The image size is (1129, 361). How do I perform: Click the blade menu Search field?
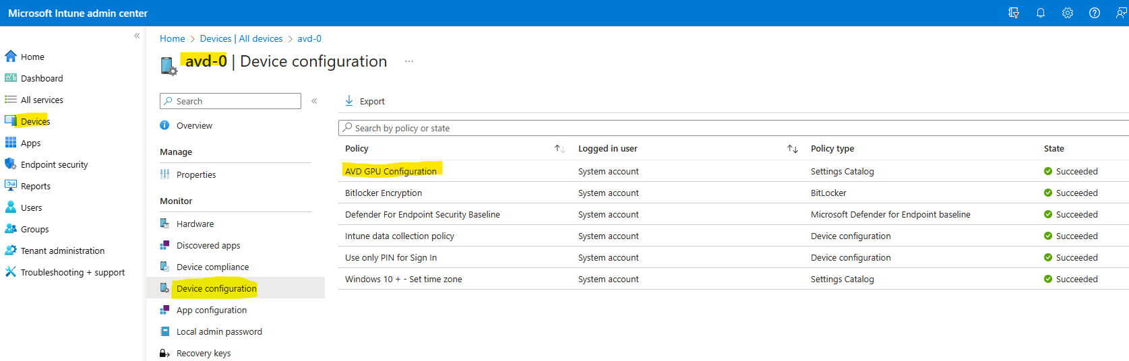tap(231, 101)
